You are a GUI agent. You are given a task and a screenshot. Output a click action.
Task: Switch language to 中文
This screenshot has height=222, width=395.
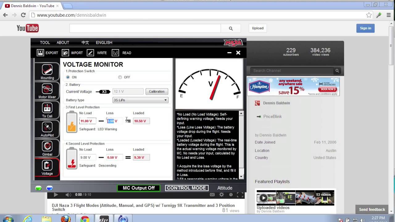click(x=85, y=43)
